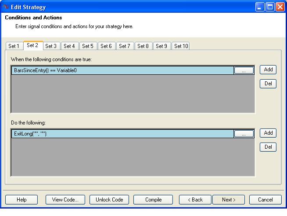The width and height of the screenshot is (287, 216).
Task: Delete the selected condition
Action: click(268, 84)
